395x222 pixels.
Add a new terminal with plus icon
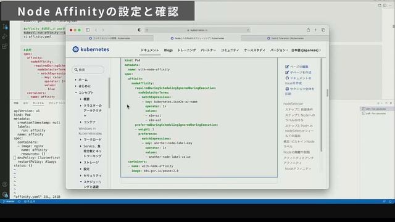tap(378, 103)
